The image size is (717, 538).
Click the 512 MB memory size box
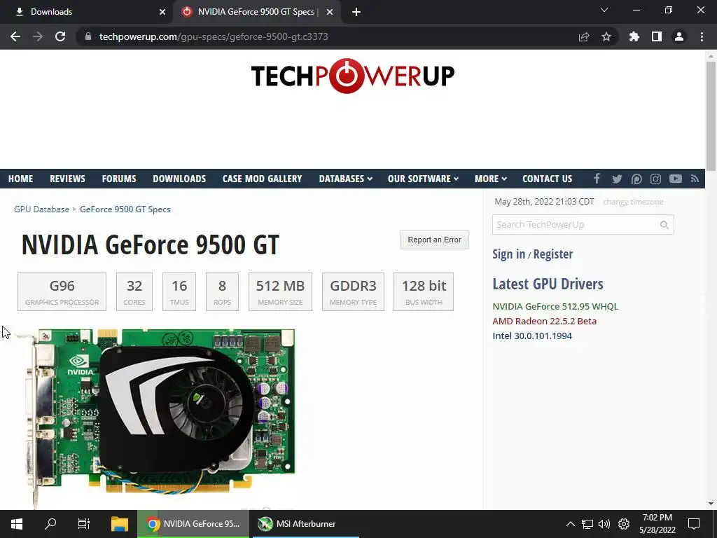[280, 292]
